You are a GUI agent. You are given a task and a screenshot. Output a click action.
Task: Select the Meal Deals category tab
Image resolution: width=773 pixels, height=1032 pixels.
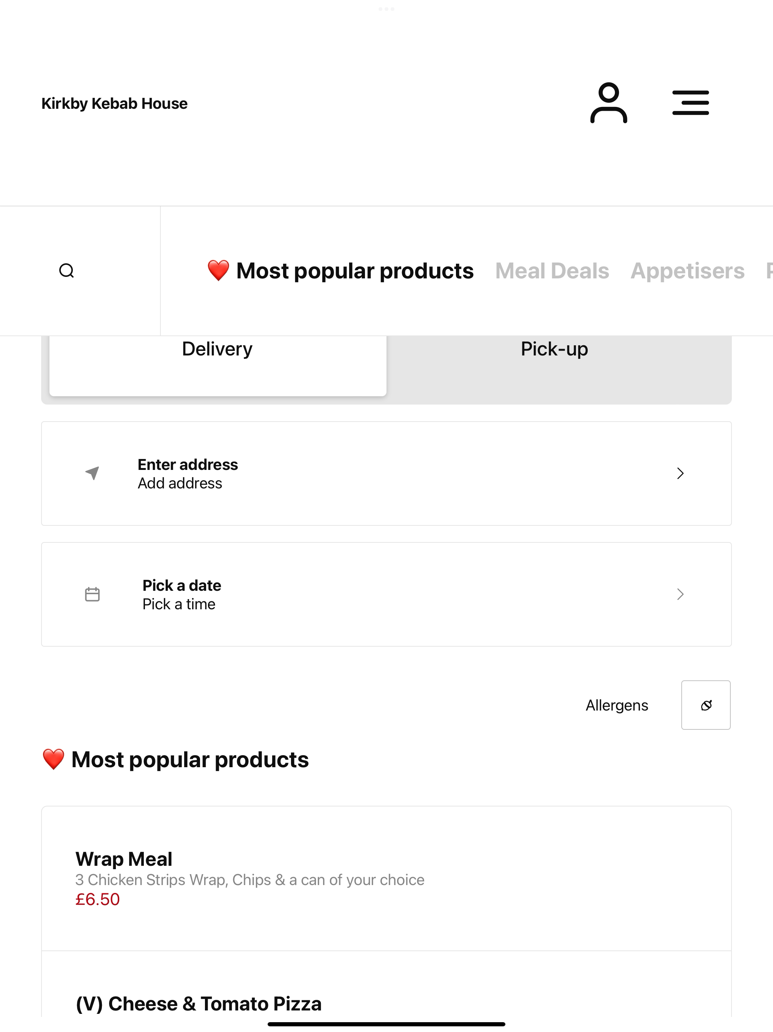click(552, 270)
